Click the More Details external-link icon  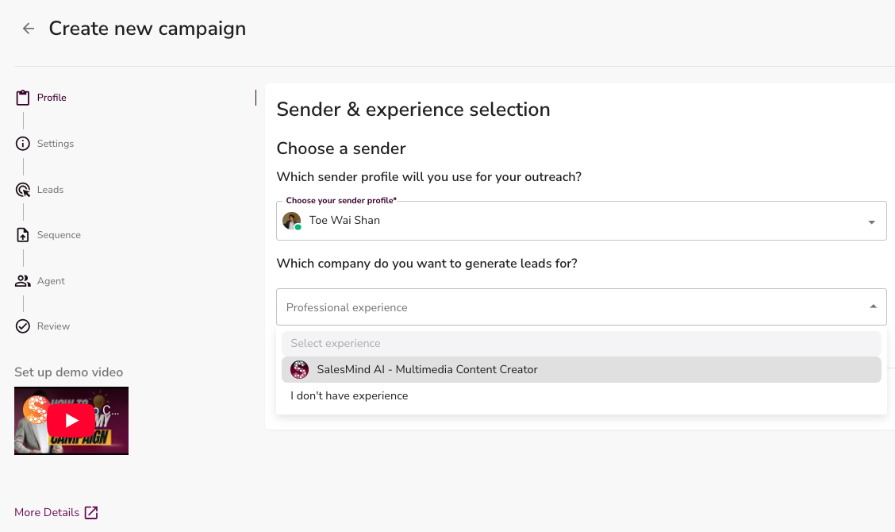tap(91, 512)
